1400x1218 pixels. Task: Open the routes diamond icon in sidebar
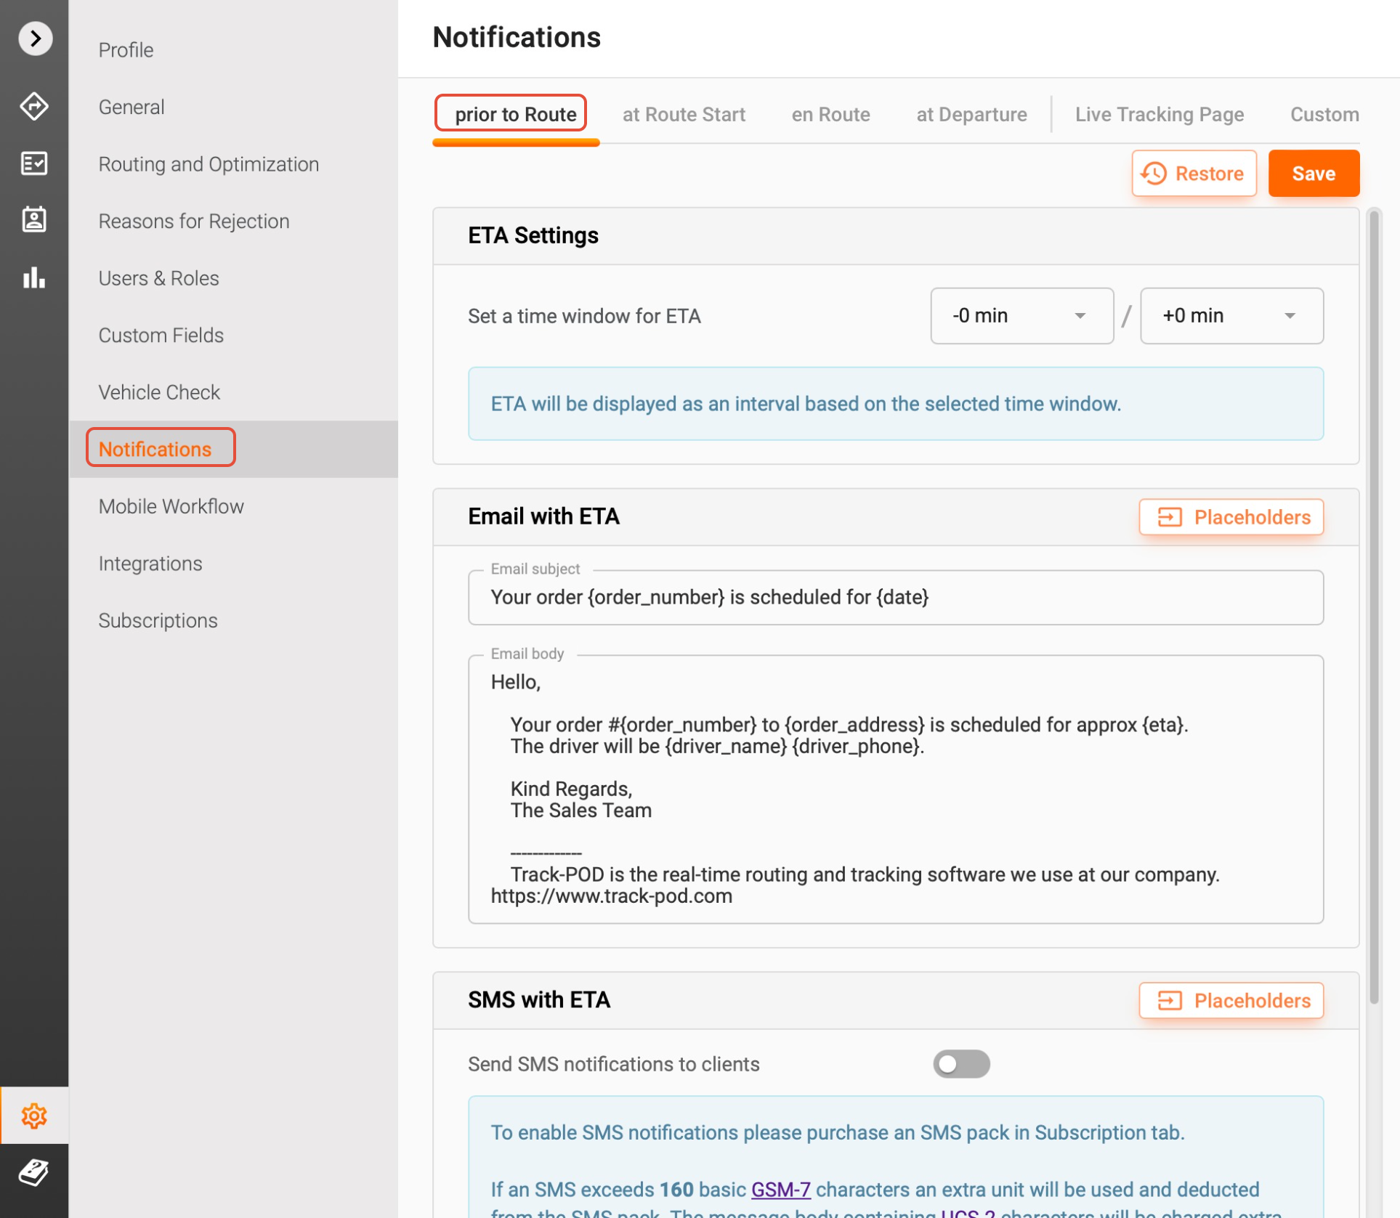pos(34,107)
